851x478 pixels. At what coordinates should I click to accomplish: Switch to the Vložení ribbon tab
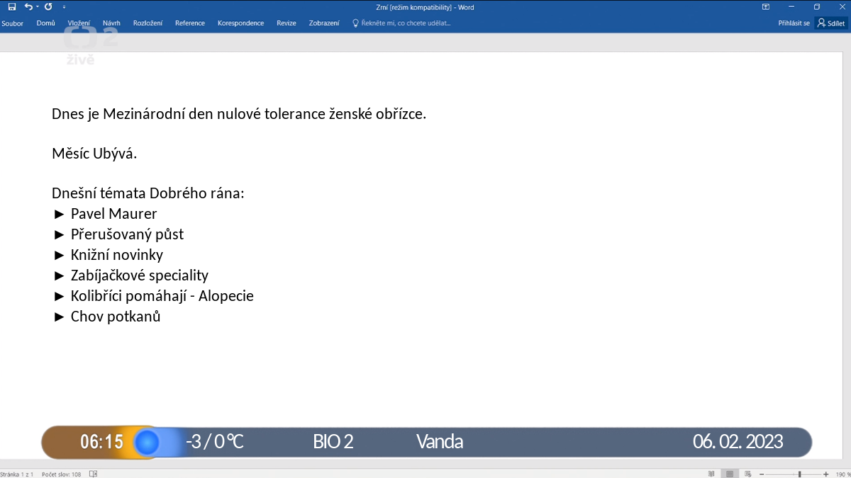79,23
